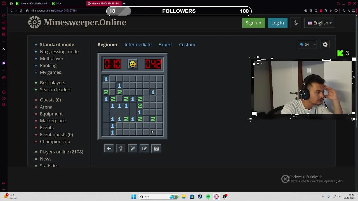Open Event quests (0)
Screen dimensions: 358x201
[56, 135]
